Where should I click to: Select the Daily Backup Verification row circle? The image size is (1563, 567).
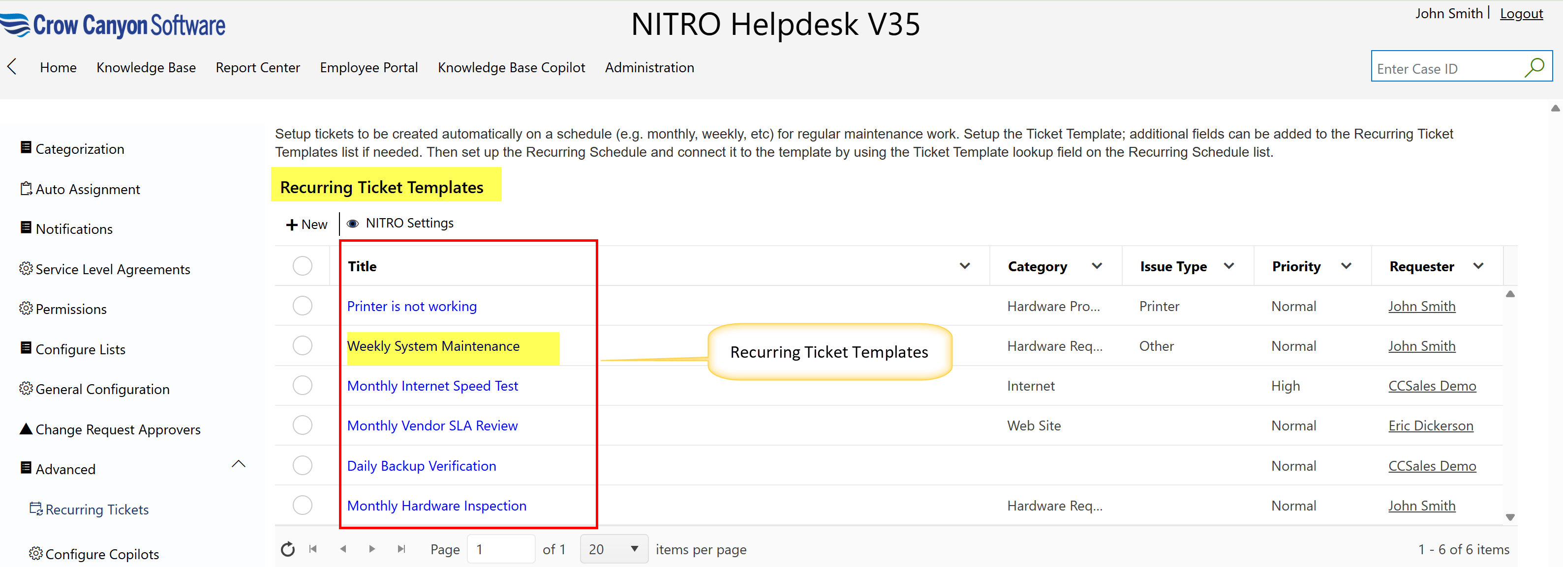(x=302, y=465)
